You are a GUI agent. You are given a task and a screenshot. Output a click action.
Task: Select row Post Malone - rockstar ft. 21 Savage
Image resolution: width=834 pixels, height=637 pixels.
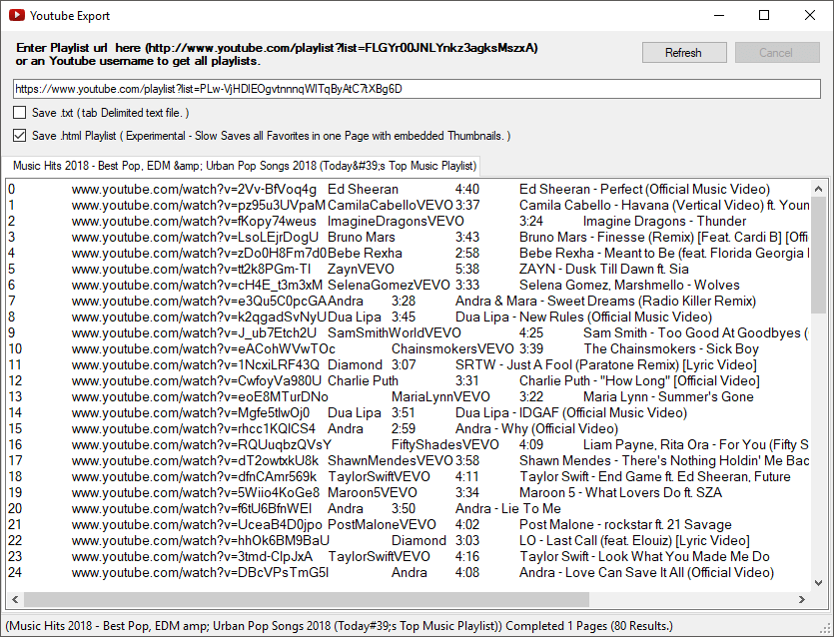pos(409,524)
